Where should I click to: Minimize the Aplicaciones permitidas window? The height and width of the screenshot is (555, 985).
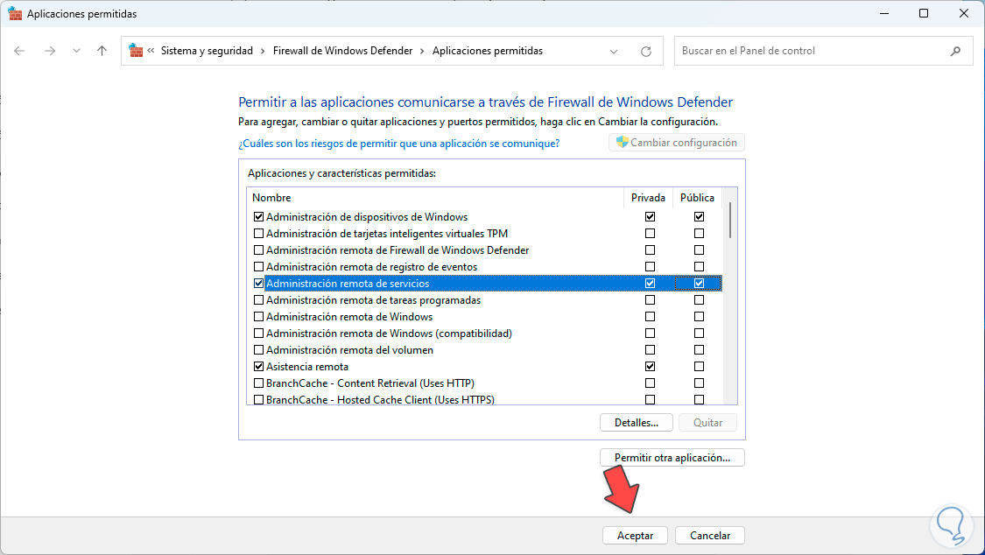click(884, 13)
